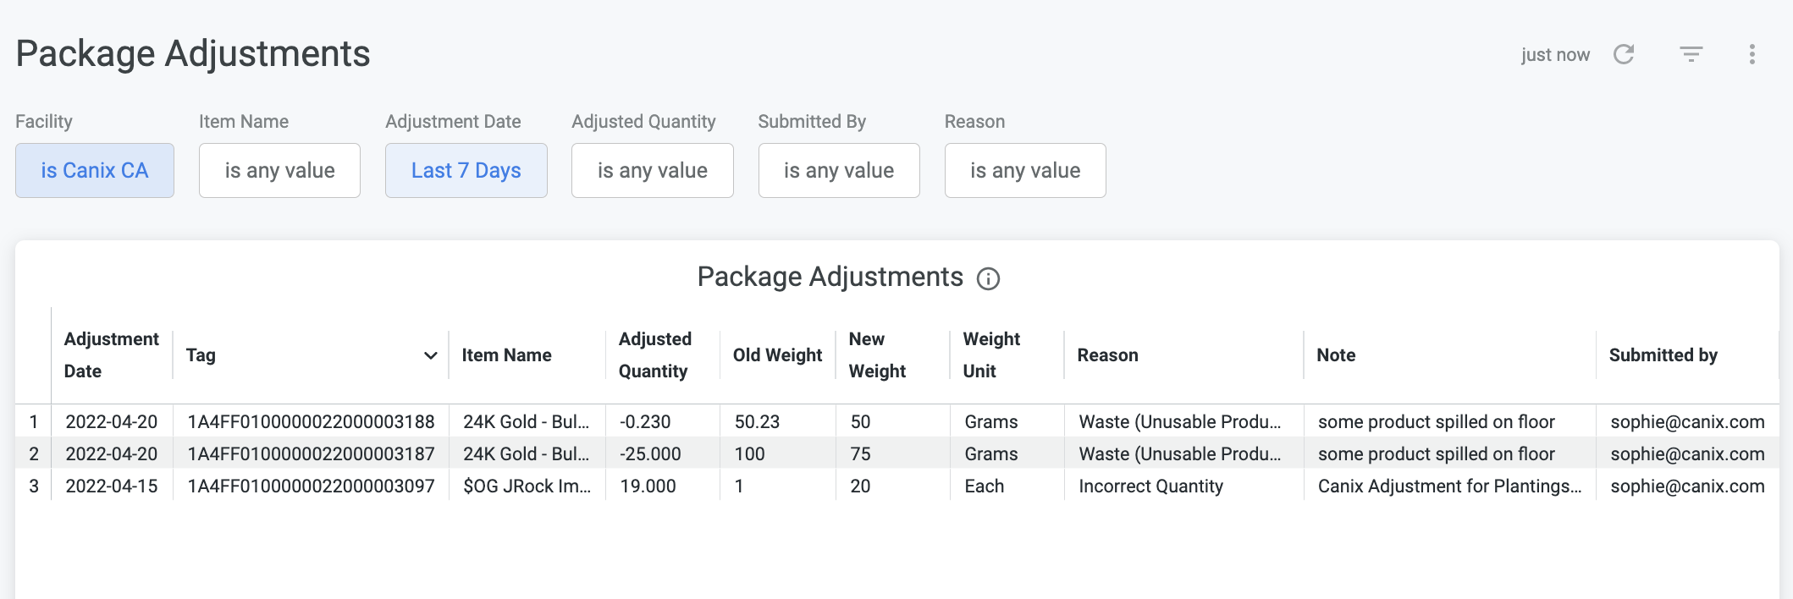Screen dimensions: 1793x599
Task: Select tag ending 3188 in row one
Action: click(x=311, y=421)
